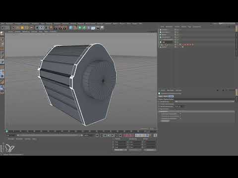Toggle the third checkbox in lower attribute section
Screen dimensions: 238x178
tap(180, 118)
